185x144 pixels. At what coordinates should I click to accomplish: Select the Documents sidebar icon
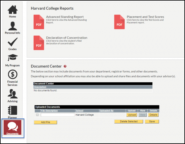click(x=12, y=127)
